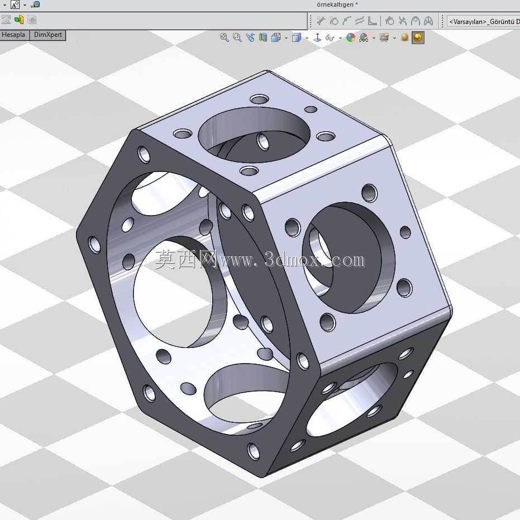Expand the View Settings dropdown arrow
The width and height of the screenshot is (520, 520).
click(x=394, y=38)
